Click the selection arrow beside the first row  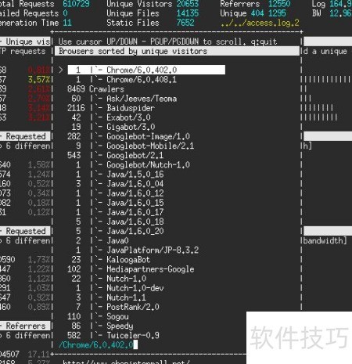(x=61, y=70)
